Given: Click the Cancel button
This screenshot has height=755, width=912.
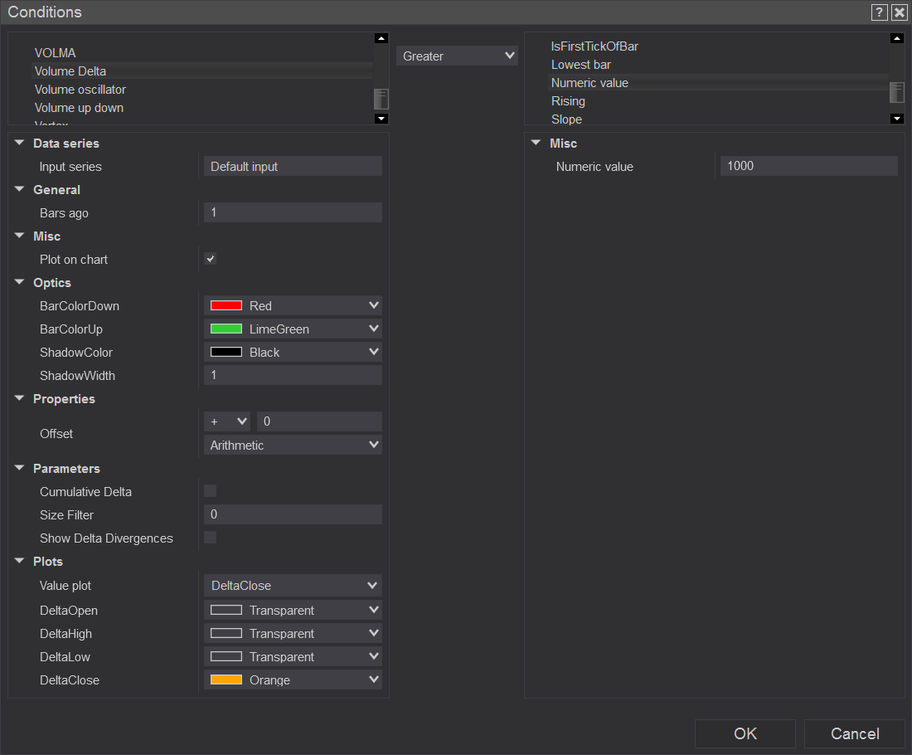Looking at the screenshot, I should (x=854, y=733).
